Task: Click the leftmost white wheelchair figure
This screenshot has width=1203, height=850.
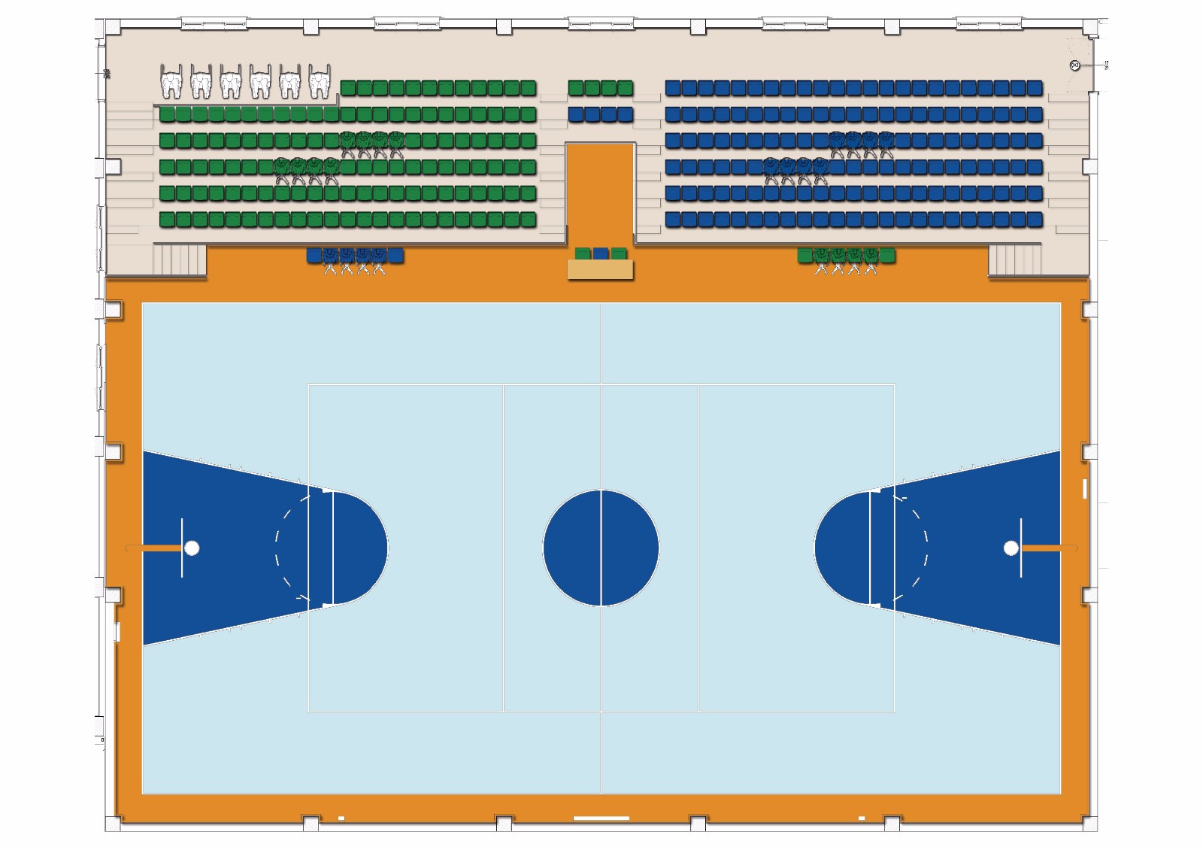Action: (x=172, y=81)
